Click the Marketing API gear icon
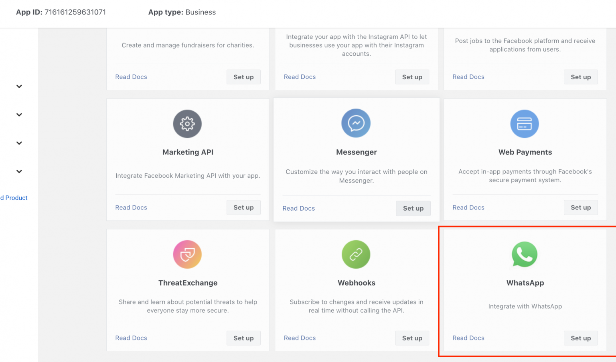Image resolution: width=616 pixels, height=362 pixels. pos(187,124)
